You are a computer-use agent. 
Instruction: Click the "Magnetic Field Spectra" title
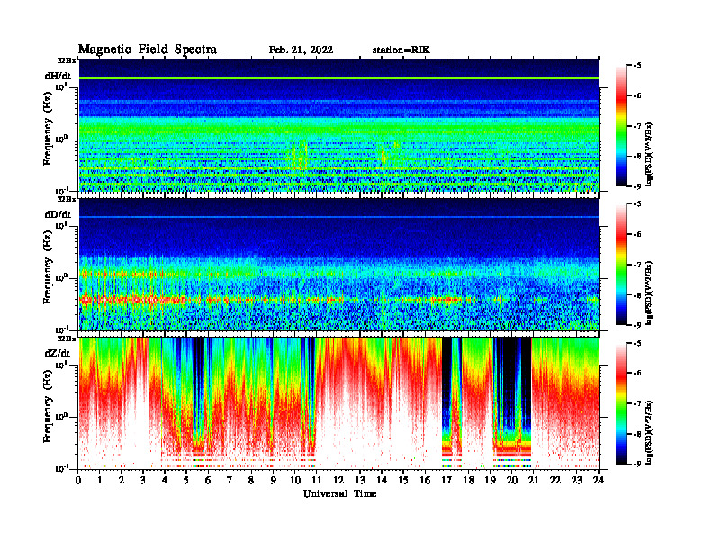148,50
